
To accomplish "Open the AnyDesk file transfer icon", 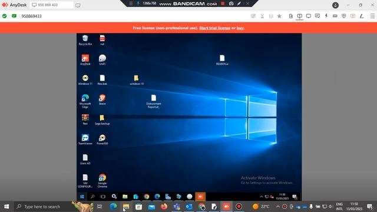I will [x=290, y=16].
